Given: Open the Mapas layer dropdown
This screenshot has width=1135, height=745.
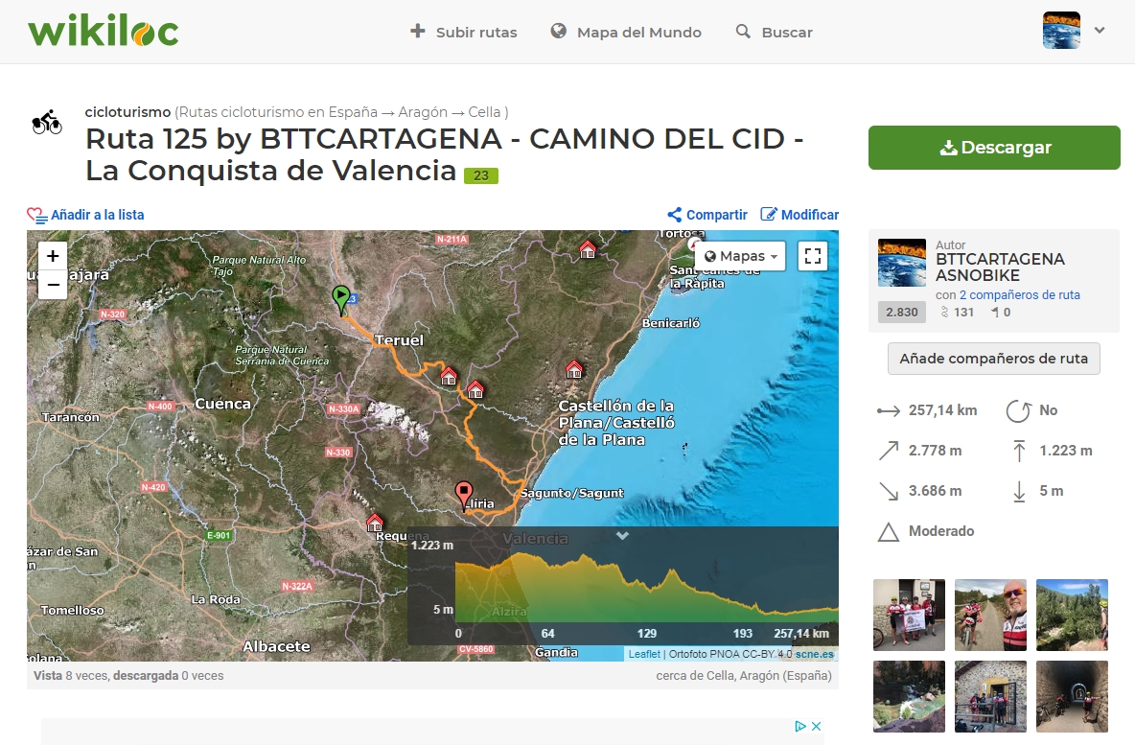Looking at the screenshot, I should (740, 256).
